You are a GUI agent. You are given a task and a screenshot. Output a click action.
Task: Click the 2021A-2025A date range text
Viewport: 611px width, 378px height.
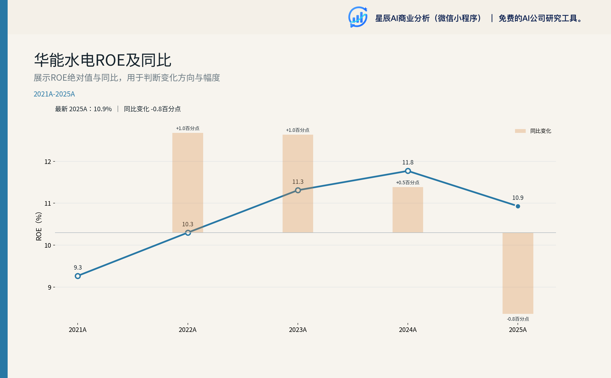pos(54,94)
